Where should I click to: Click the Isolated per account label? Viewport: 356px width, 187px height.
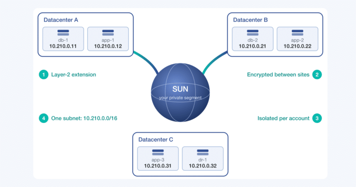283,118
